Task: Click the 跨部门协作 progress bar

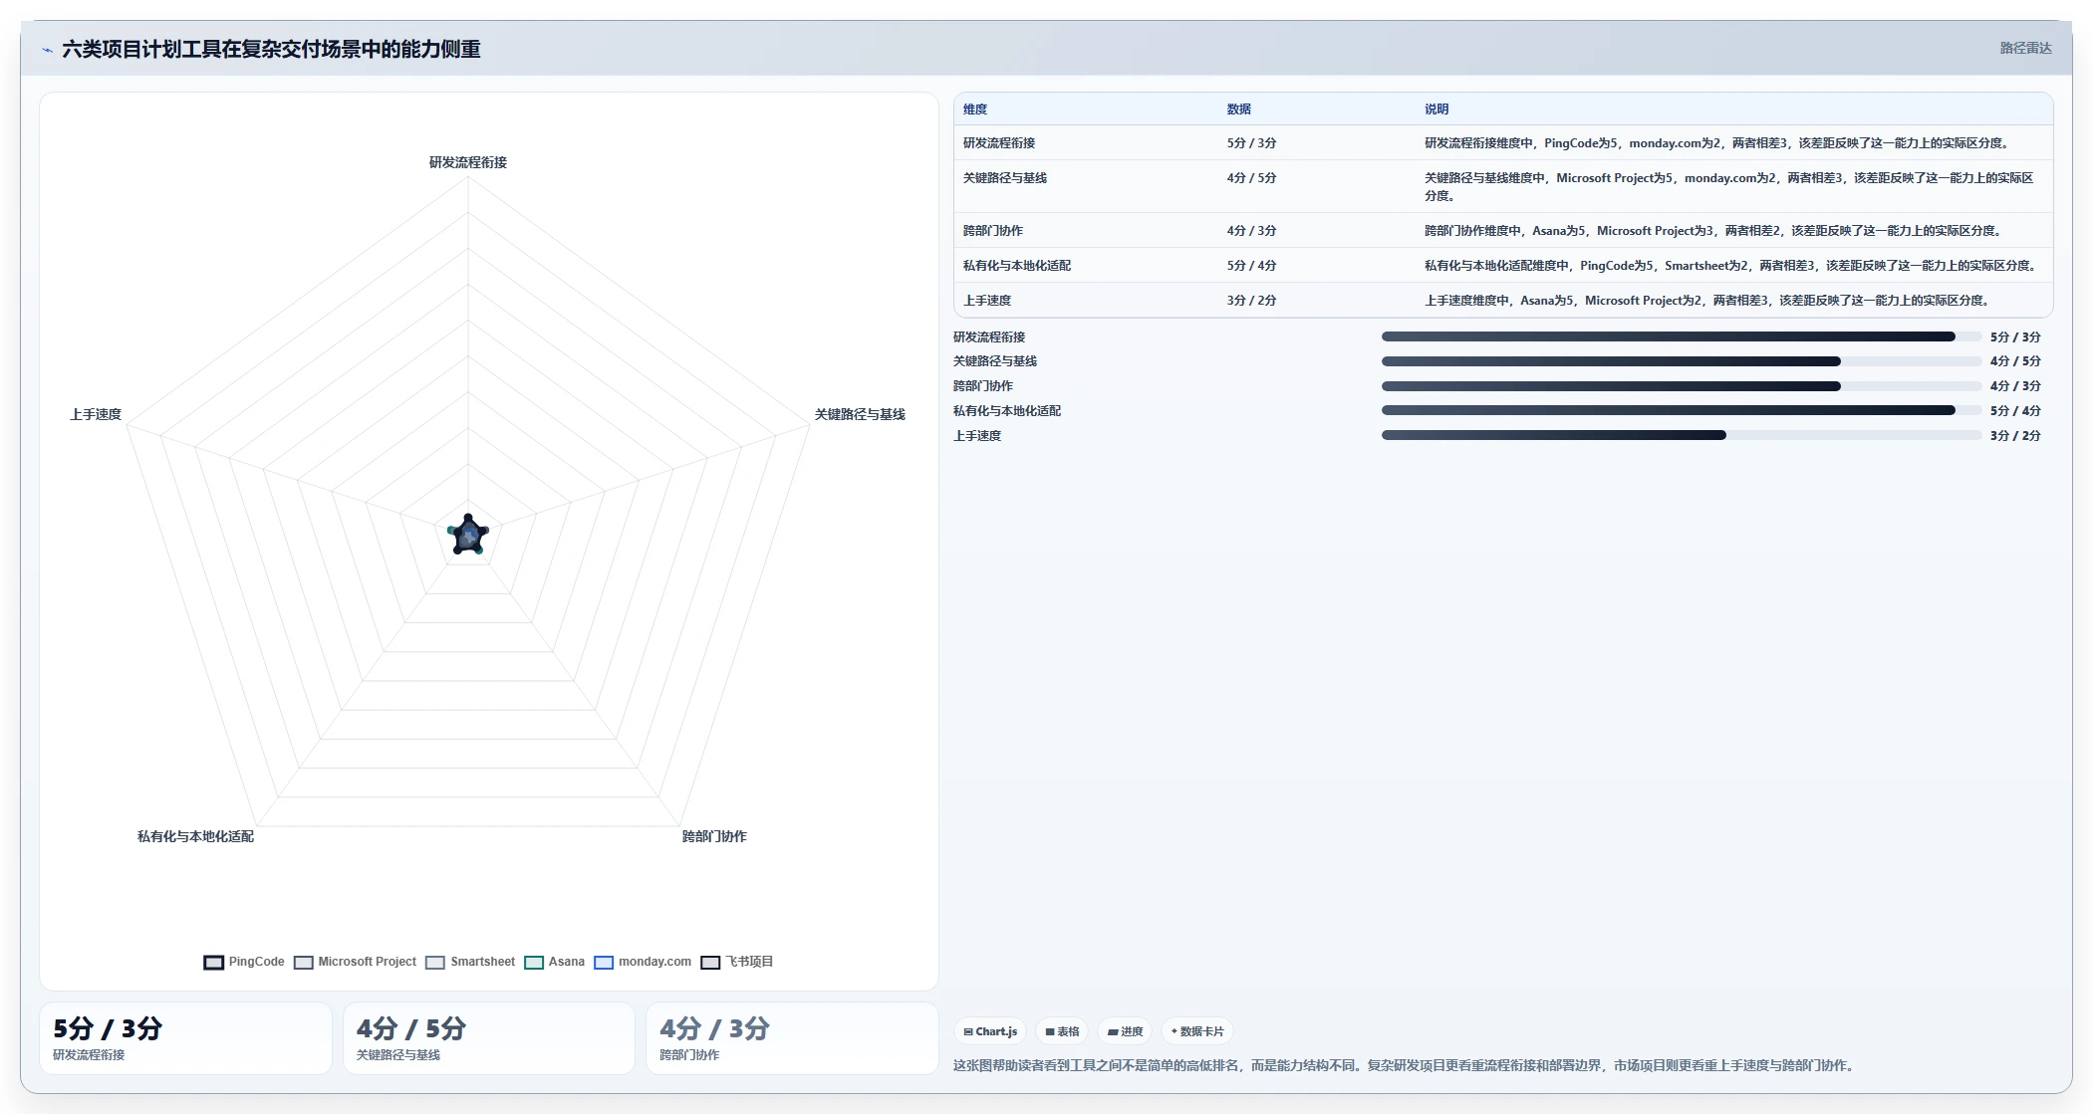Action: 1682,386
